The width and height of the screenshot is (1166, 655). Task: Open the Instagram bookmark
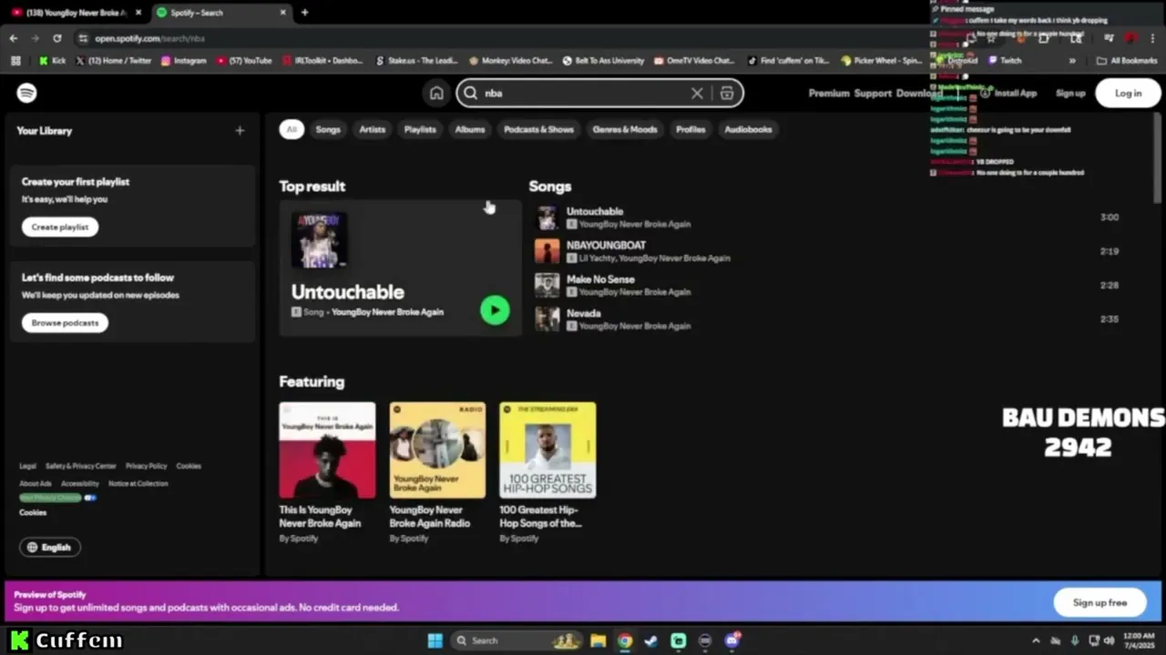click(x=183, y=61)
